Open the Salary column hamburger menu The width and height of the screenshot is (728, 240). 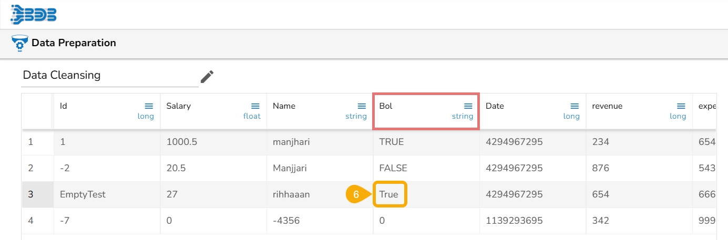pyautogui.click(x=255, y=106)
